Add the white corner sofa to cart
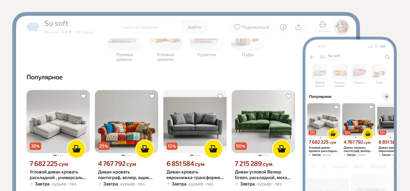The image size is (410, 191). 77,149
